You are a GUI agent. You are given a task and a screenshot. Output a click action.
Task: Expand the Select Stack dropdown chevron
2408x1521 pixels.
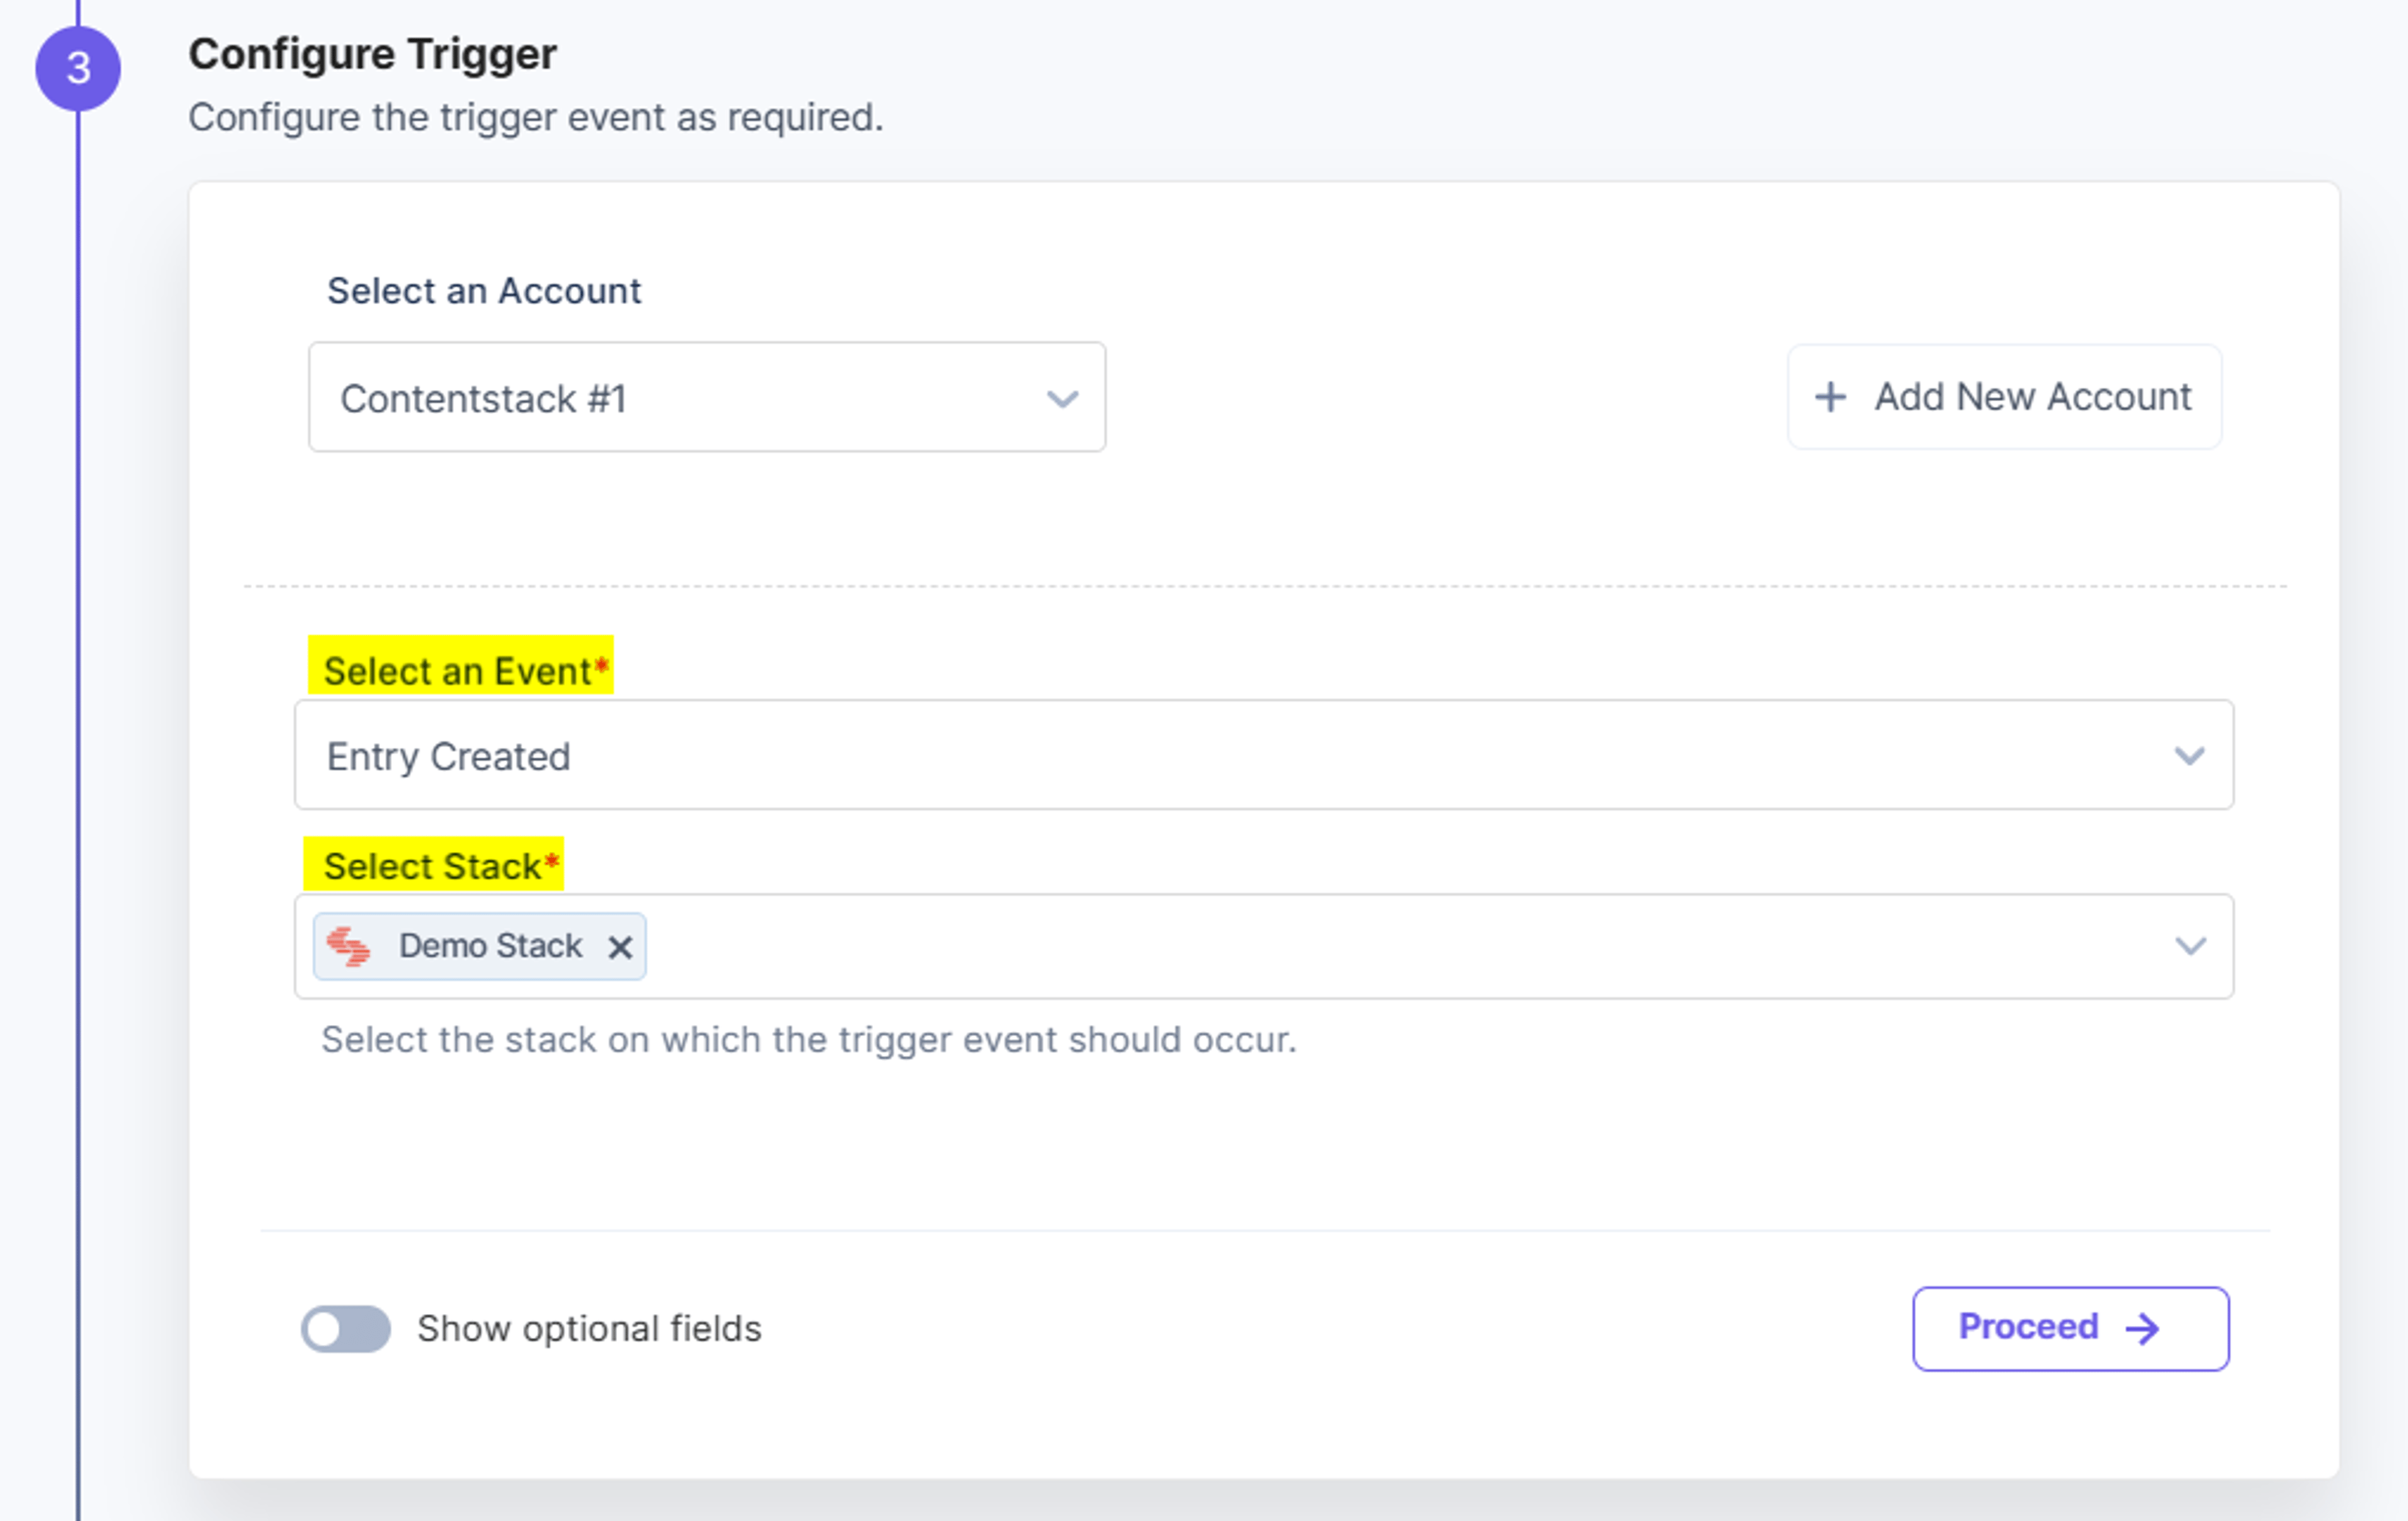tap(2190, 946)
